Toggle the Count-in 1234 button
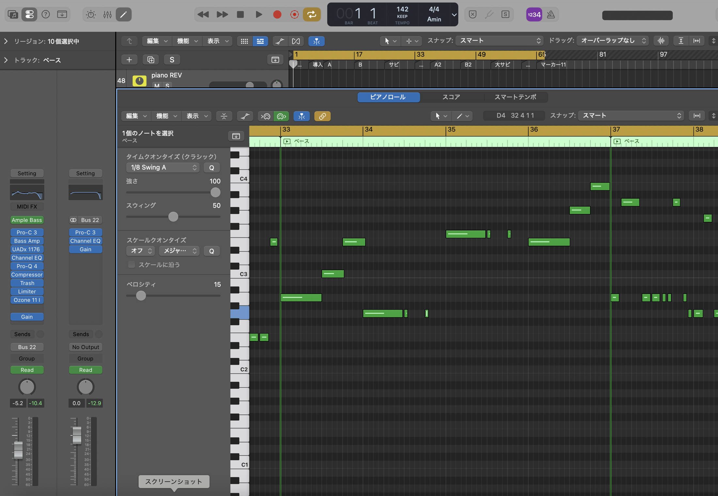The image size is (718, 496). [x=534, y=14]
